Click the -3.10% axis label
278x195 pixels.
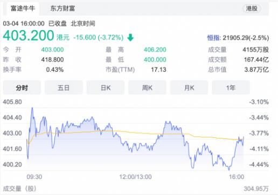pyautogui.click(x=259, y=102)
